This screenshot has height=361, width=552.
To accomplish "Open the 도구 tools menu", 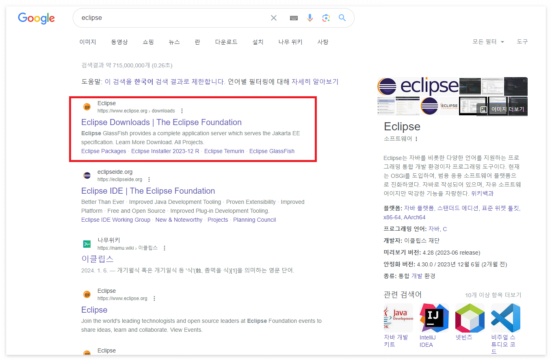I will (522, 42).
